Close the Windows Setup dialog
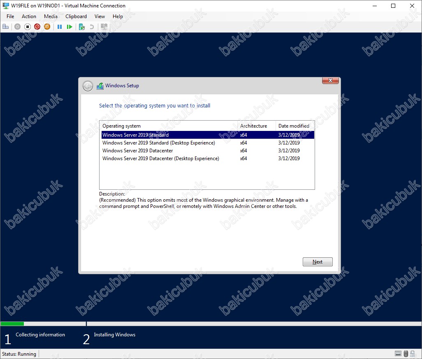Viewport: 422px width, 359px height. [330, 80]
